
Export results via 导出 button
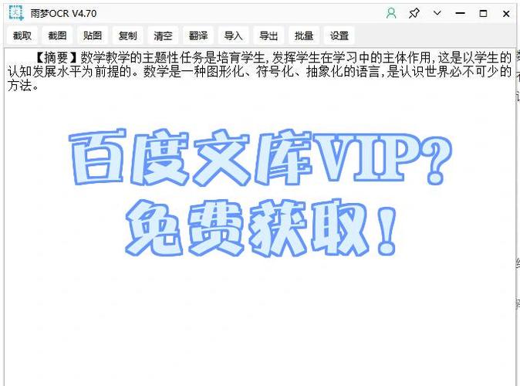point(268,36)
